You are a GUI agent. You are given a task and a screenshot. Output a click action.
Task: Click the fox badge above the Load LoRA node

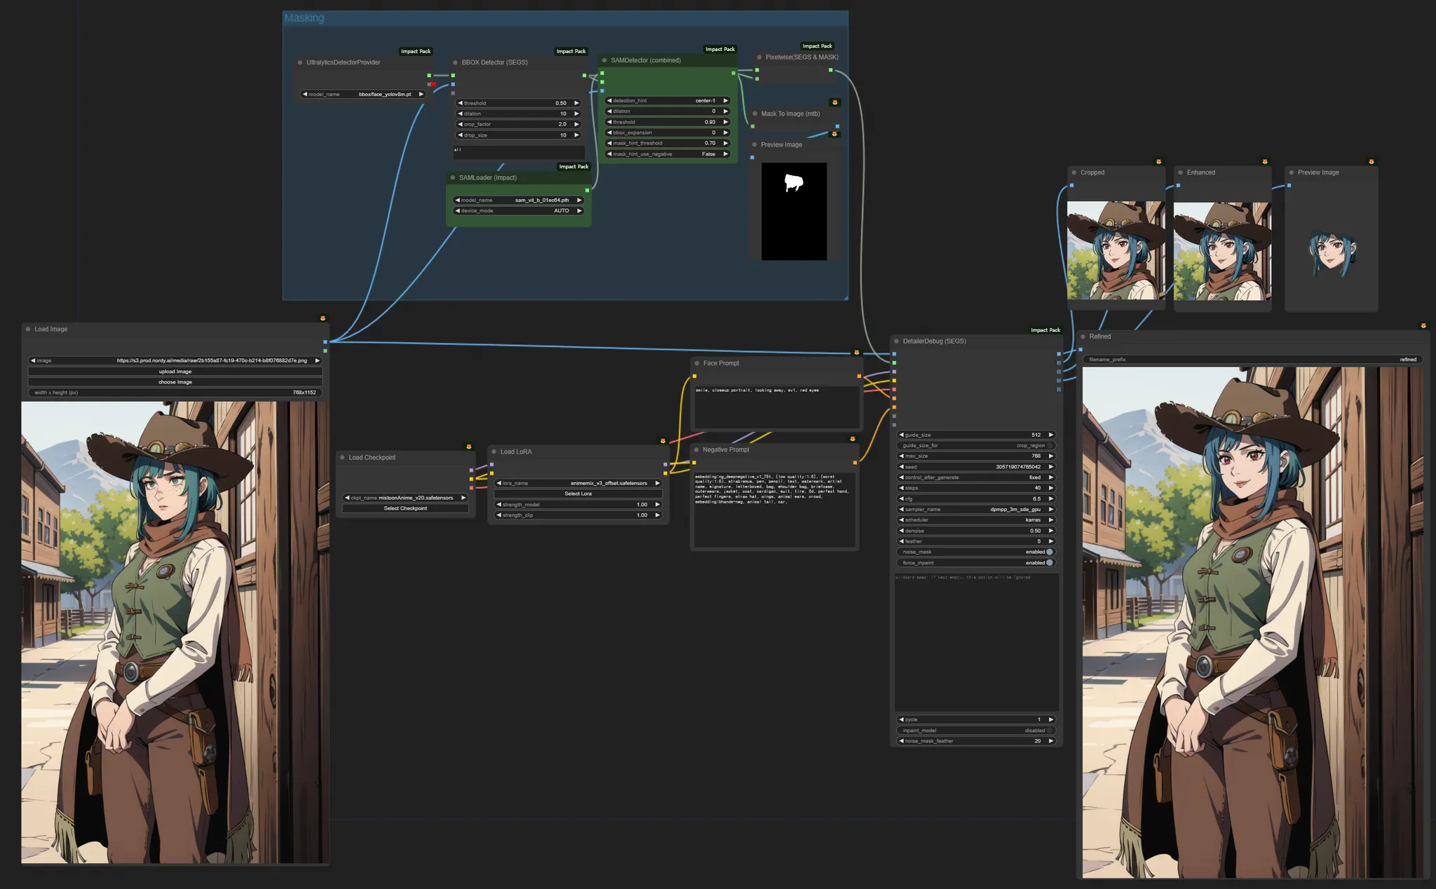pos(663,441)
